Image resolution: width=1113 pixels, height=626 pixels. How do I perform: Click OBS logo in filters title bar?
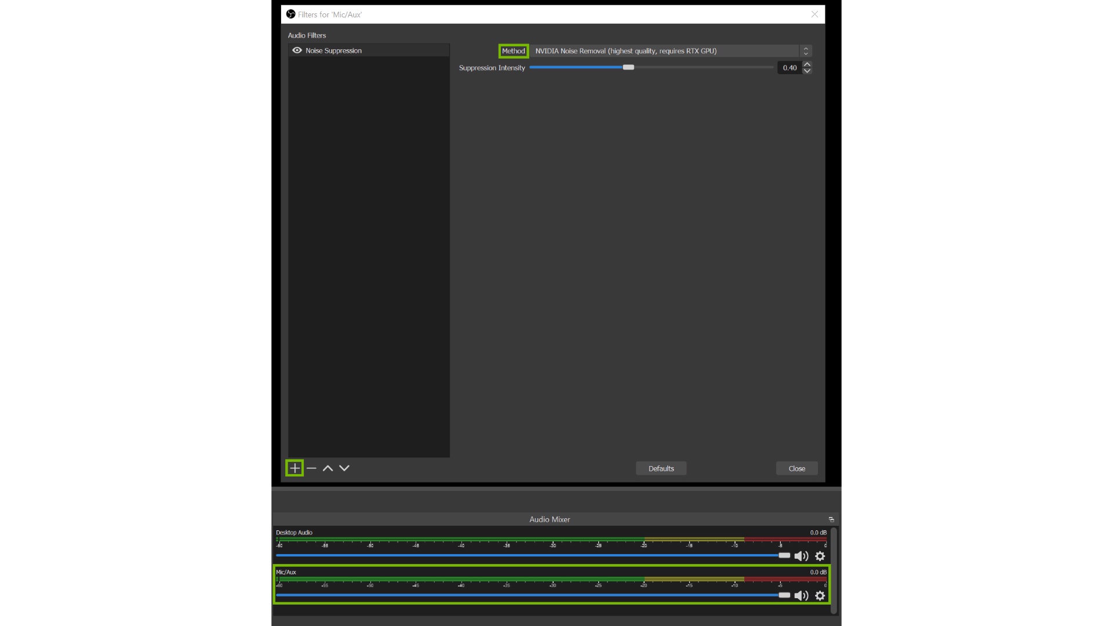(291, 14)
